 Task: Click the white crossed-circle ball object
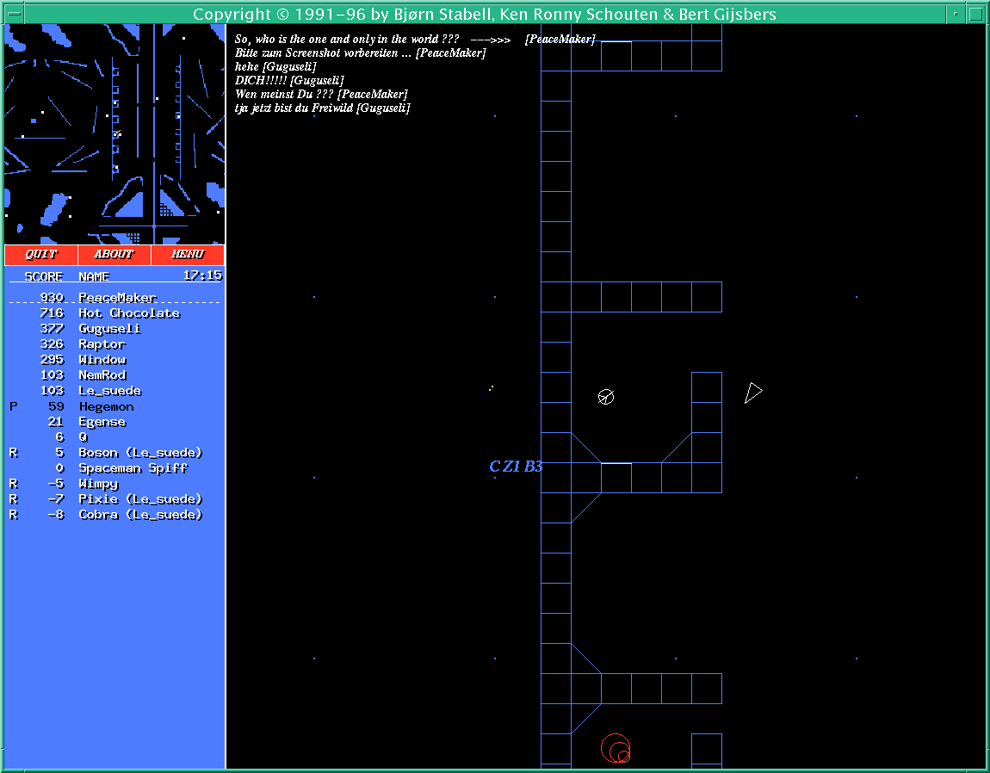606,397
